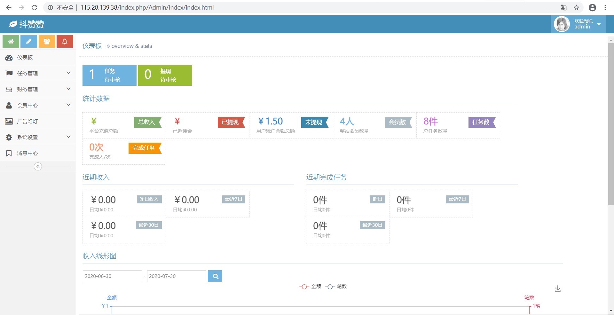Click the 任务数 purple ribbon label
The width and height of the screenshot is (614, 315).
click(x=482, y=122)
